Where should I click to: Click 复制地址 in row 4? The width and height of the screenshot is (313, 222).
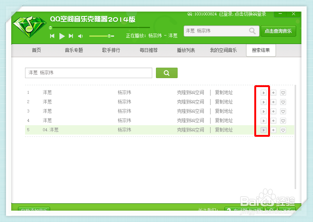pos(224,120)
